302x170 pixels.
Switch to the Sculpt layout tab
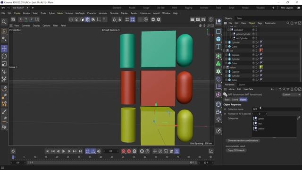[146, 8]
